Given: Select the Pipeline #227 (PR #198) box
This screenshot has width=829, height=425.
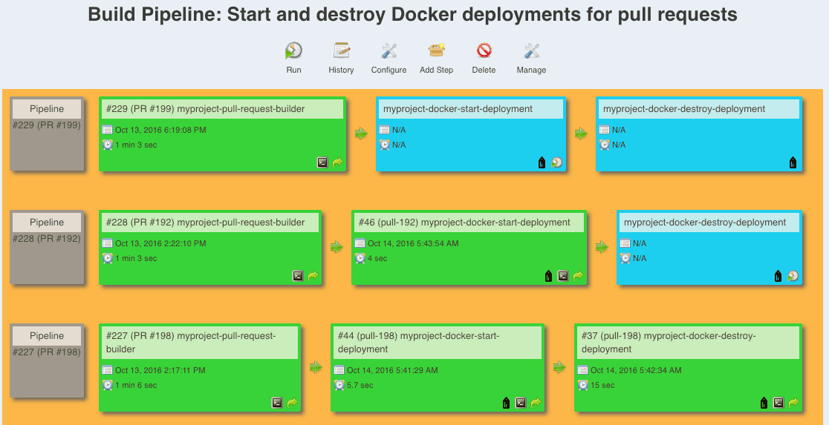Looking at the screenshot, I should (46, 362).
